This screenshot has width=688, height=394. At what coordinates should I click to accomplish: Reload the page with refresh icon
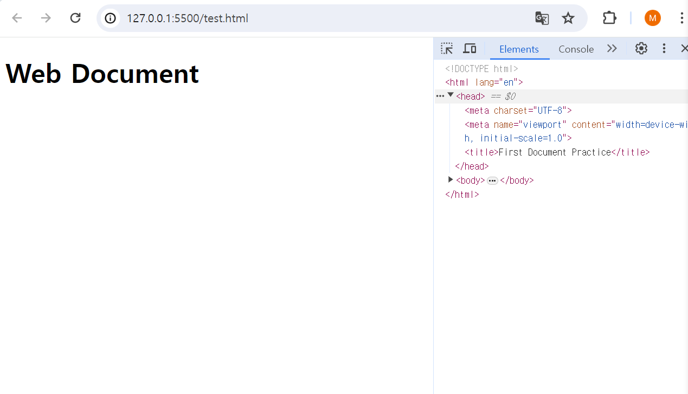(75, 18)
